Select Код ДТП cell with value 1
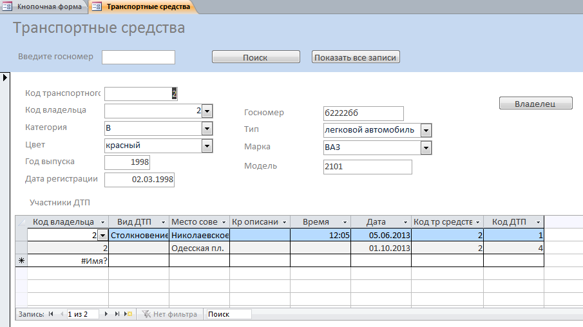This screenshot has height=327, width=583. point(514,235)
